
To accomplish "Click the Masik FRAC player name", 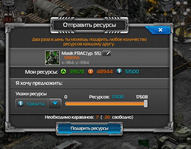I will coord(81,53).
